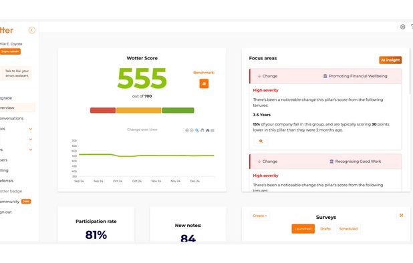Open the chart hamburger menu icon

tap(213, 130)
